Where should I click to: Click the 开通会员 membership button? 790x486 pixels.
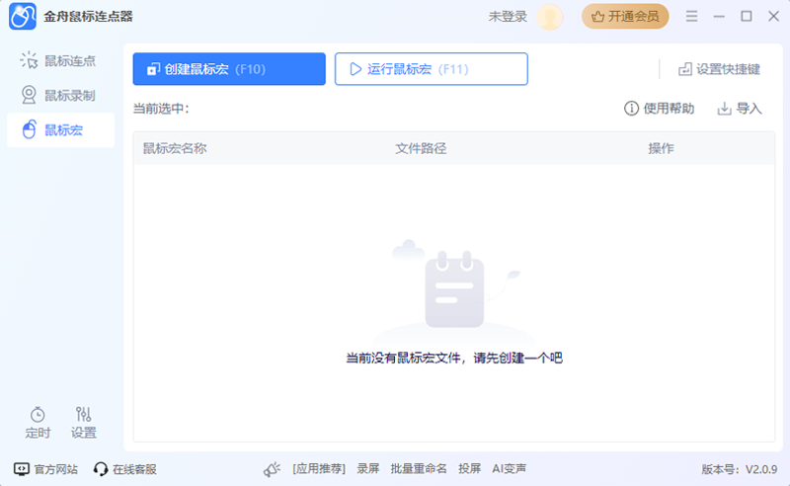coord(625,17)
